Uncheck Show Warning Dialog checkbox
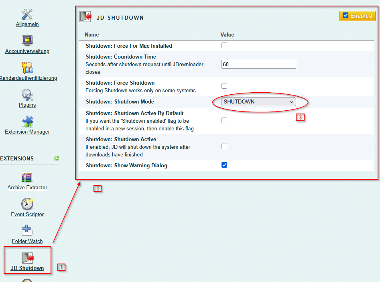Viewport: 380px width, 282px height. tap(224, 165)
